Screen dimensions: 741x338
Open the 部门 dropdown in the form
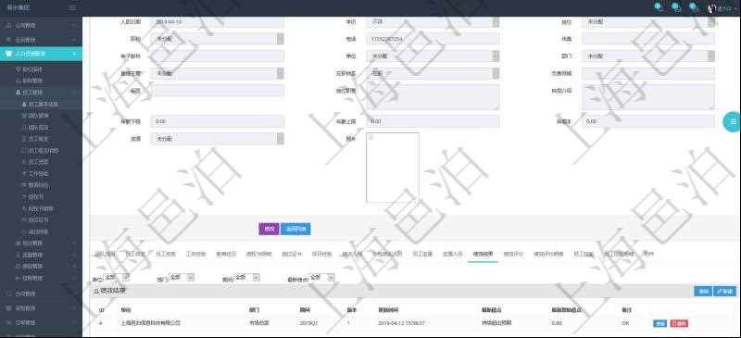click(647, 56)
